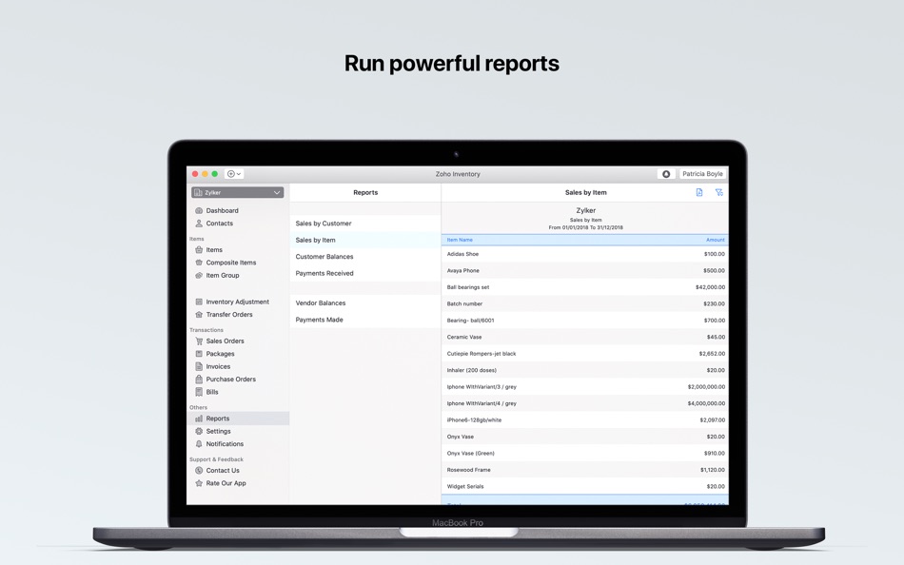Click the Patricia Boyle account button

(702, 174)
